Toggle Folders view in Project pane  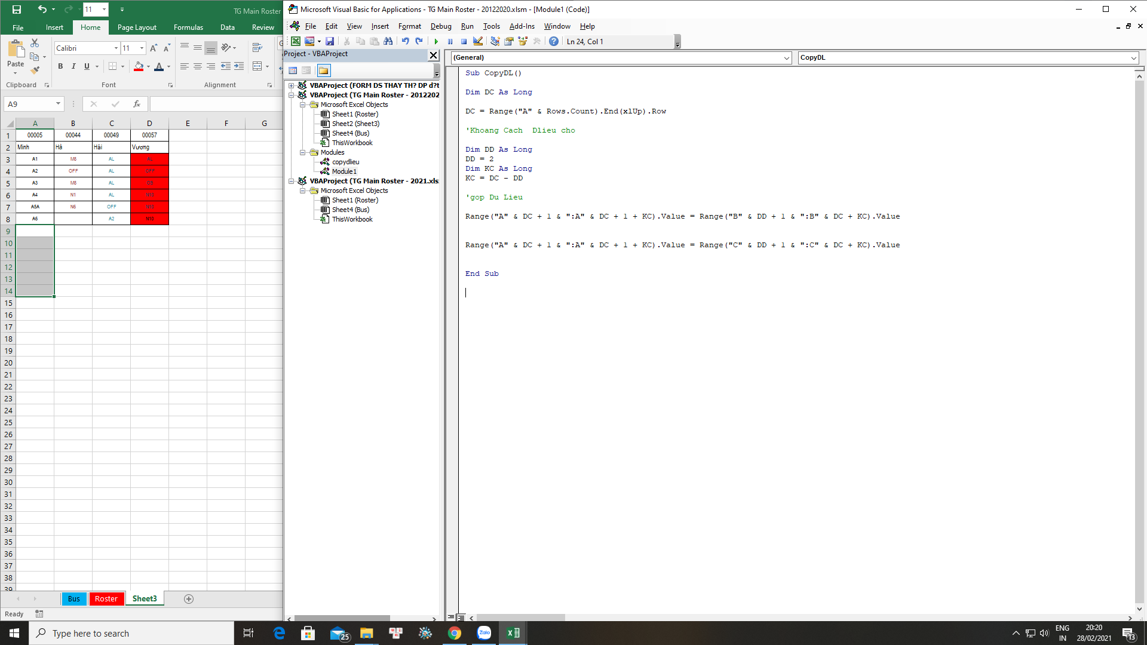point(323,70)
